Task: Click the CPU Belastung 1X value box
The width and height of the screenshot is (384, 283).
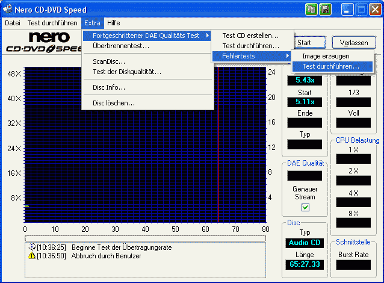Action: pos(353,159)
